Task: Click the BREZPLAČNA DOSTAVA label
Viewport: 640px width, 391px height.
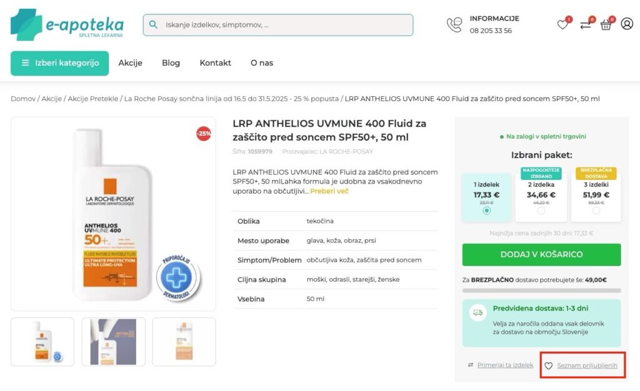Action: 596,173
